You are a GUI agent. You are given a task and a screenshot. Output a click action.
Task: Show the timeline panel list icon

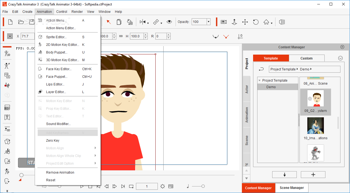171,186
